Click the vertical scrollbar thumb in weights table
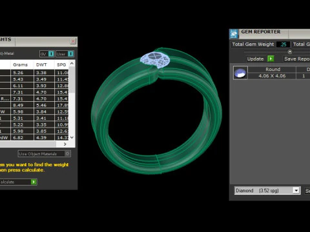Screen dimensions: 310x232 click(72, 79)
